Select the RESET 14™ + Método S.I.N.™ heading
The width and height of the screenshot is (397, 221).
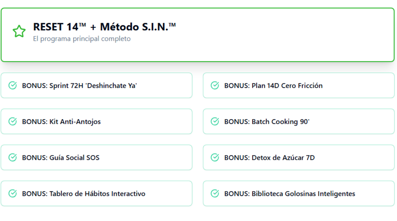coord(104,27)
